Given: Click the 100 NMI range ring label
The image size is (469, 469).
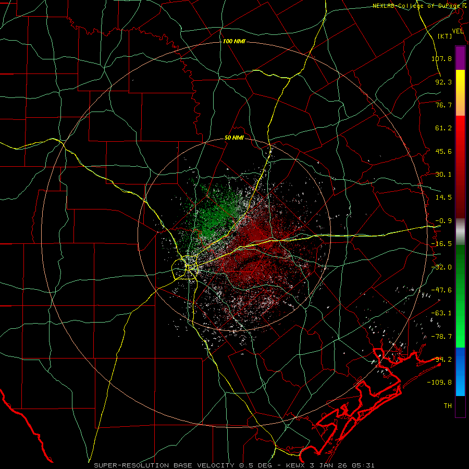Looking at the screenshot, I should [234, 41].
